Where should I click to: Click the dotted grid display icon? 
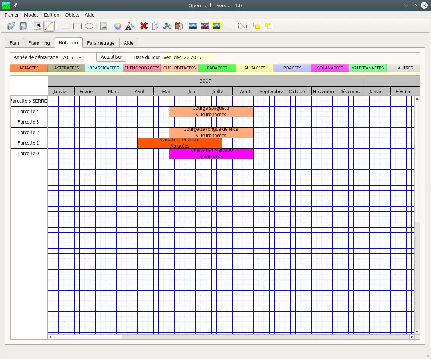click(231, 26)
